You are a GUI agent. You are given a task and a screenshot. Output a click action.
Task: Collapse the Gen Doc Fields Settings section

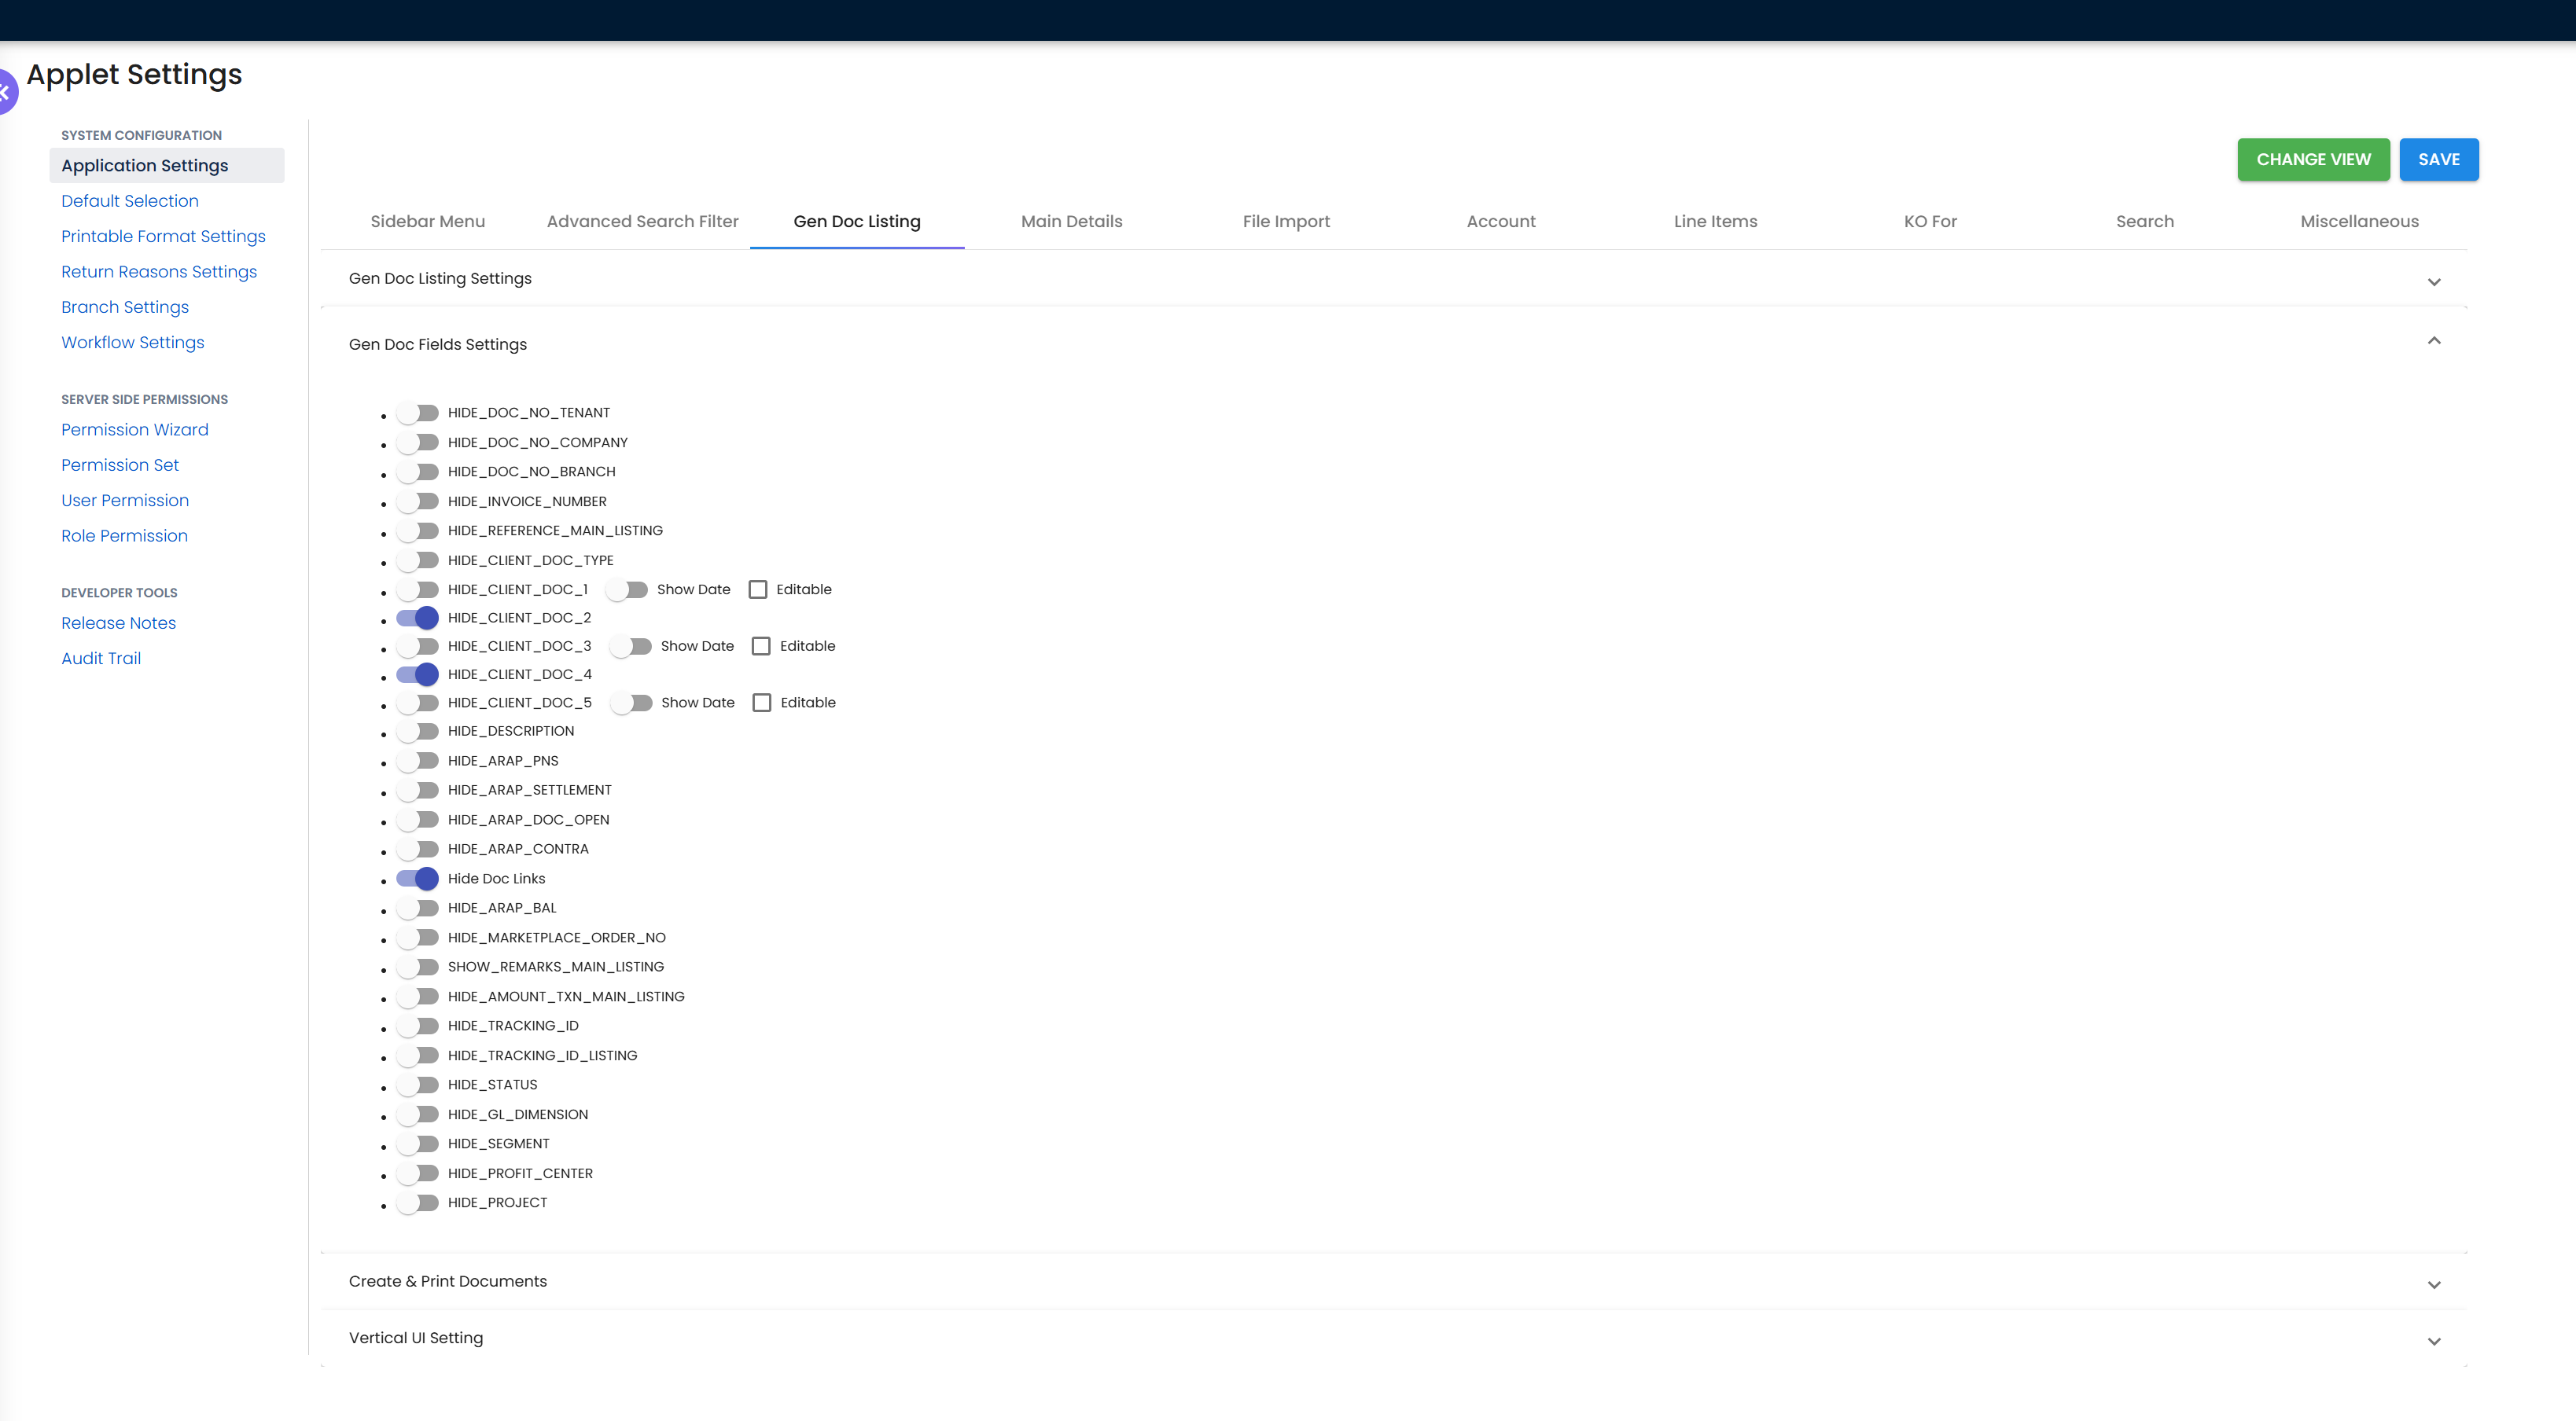[2435, 341]
